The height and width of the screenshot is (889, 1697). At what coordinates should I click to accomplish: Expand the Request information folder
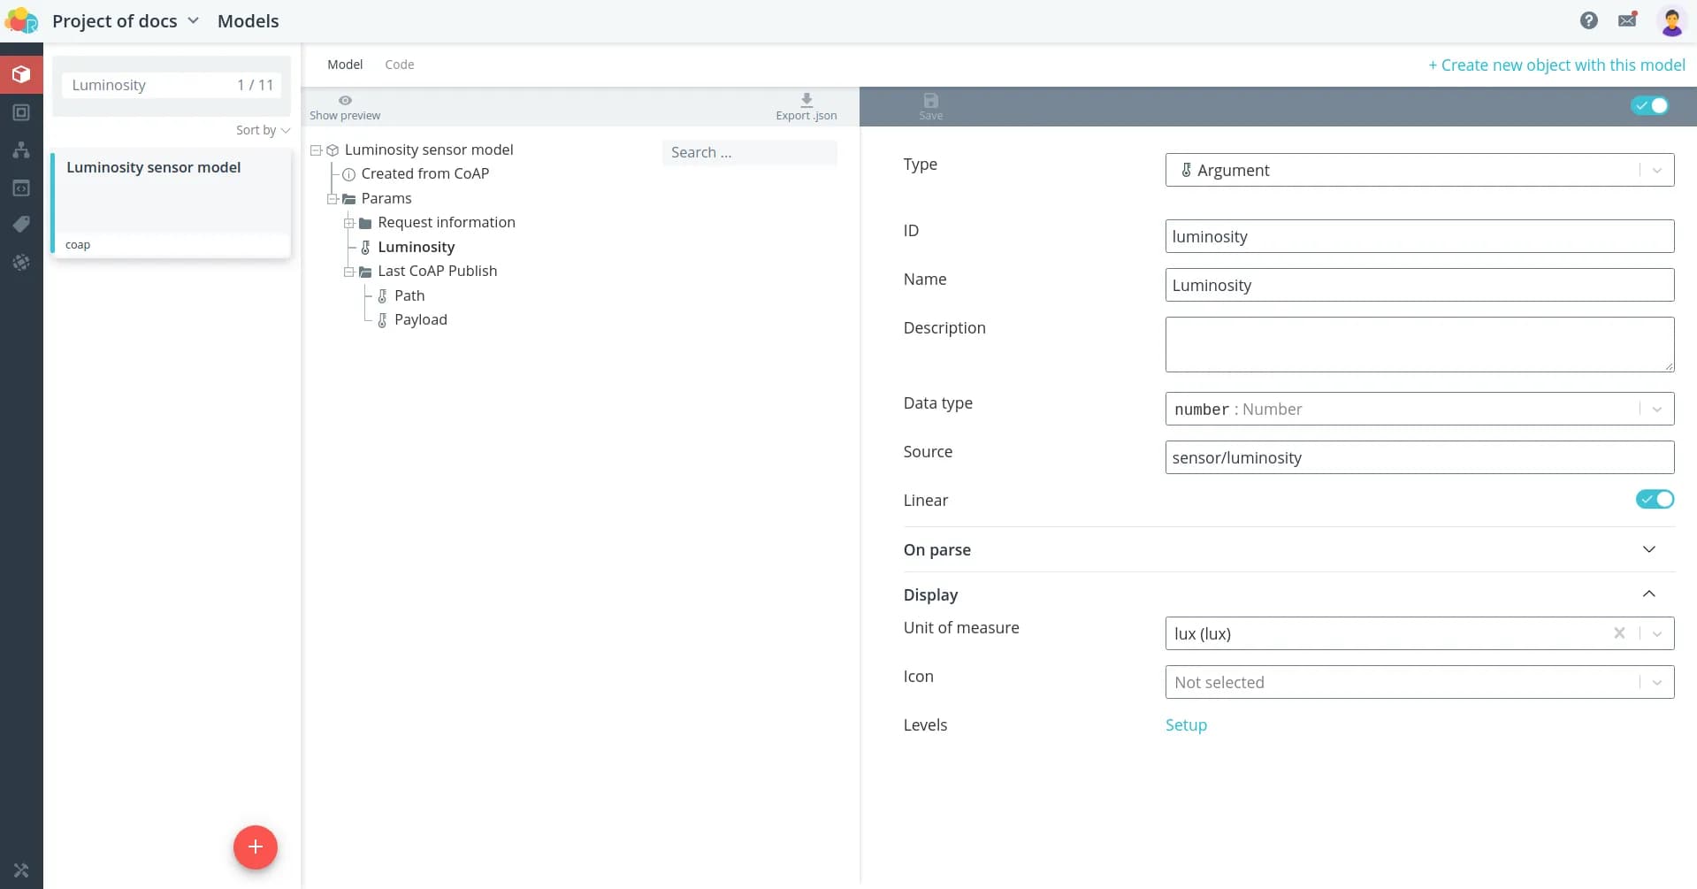[x=349, y=223]
